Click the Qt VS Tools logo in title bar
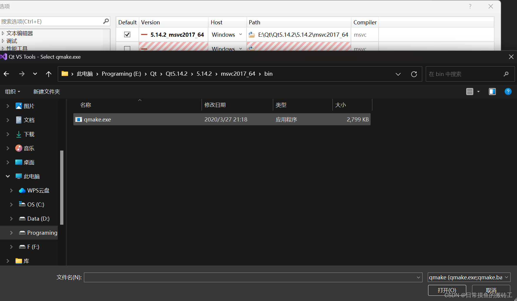This screenshot has height=301, width=517. [x=4, y=57]
